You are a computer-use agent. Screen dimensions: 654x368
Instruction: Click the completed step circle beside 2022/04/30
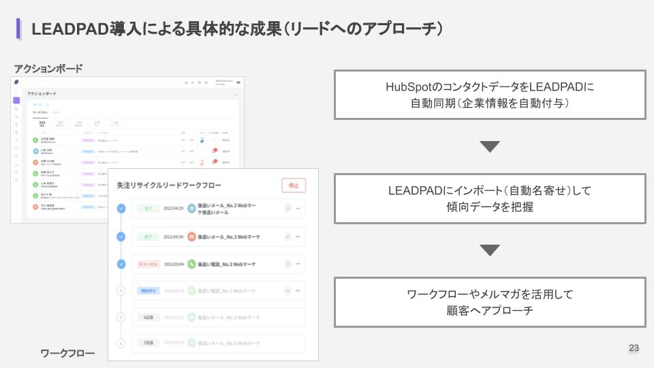pos(121,236)
